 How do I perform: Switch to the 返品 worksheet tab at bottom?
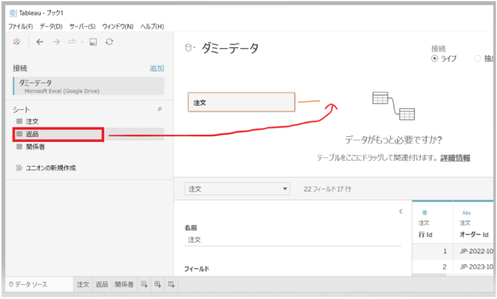tap(102, 285)
